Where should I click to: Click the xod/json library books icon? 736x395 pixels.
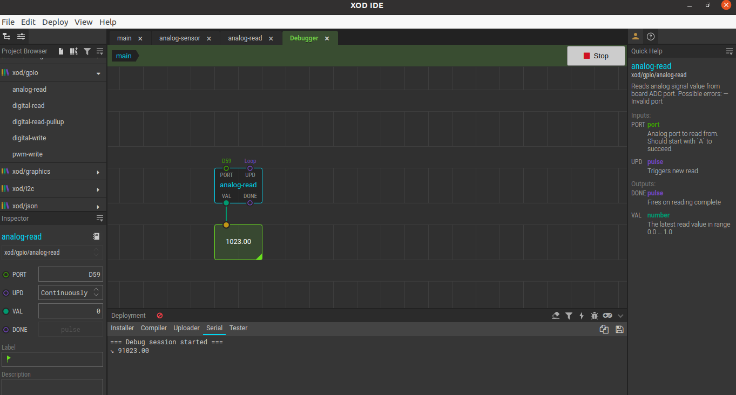(5, 206)
